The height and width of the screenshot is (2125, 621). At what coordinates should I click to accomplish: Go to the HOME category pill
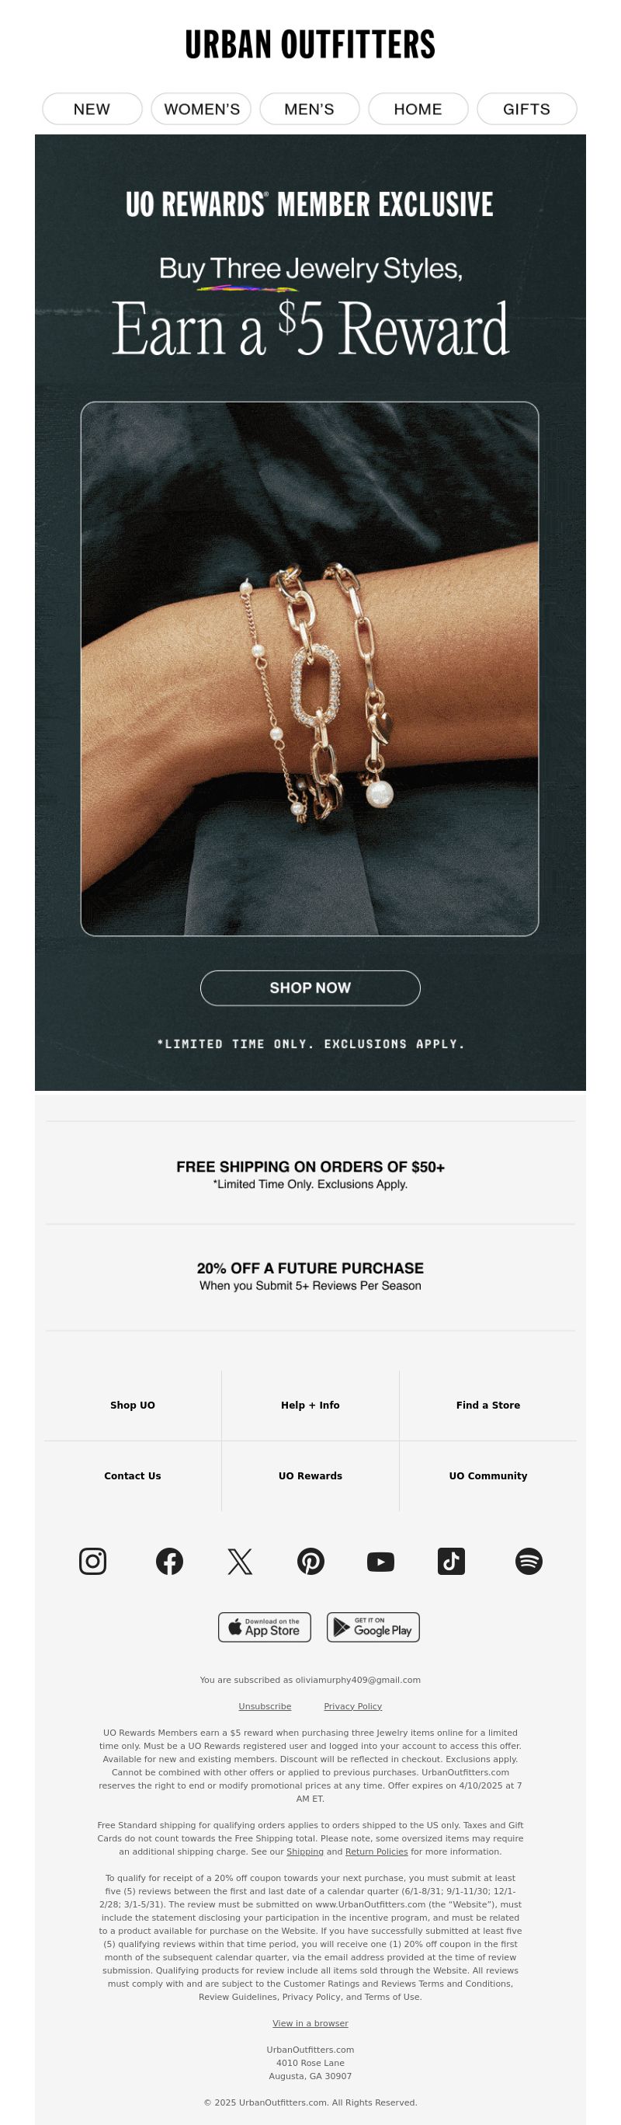coord(418,109)
